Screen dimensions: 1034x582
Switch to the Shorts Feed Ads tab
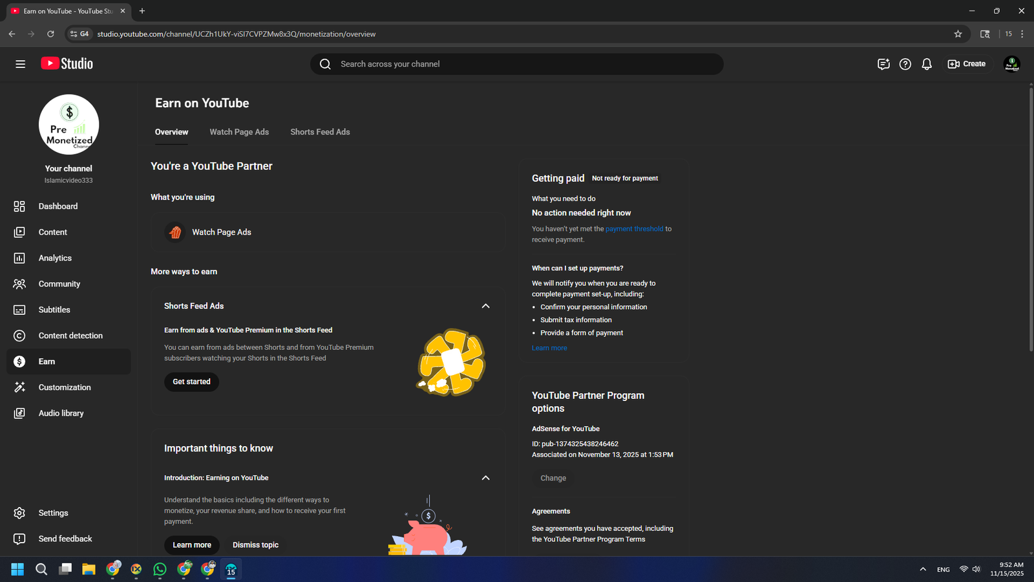(x=320, y=132)
